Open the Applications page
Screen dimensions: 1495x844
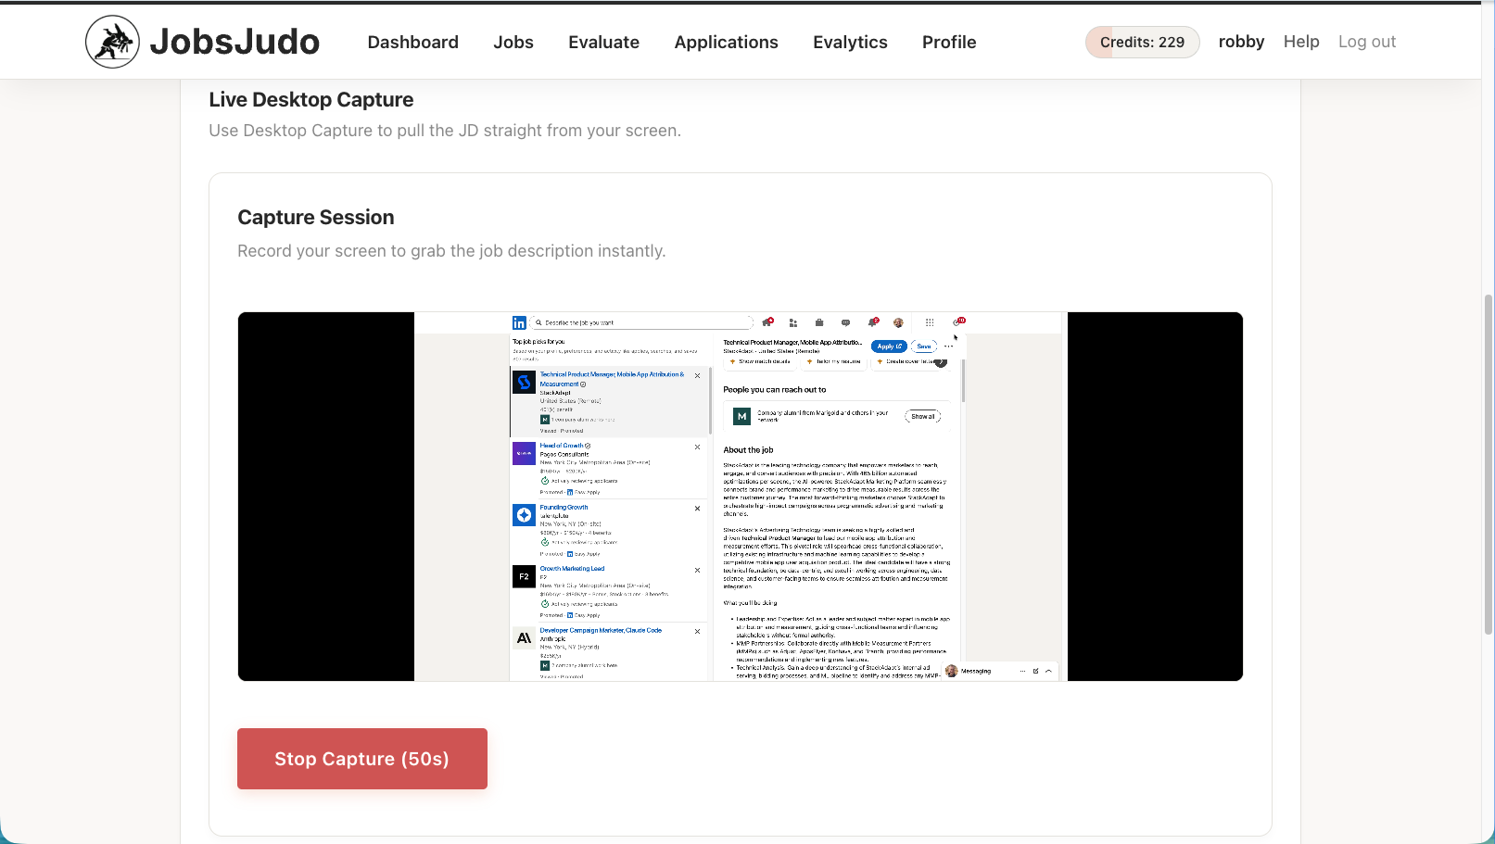(726, 42)
